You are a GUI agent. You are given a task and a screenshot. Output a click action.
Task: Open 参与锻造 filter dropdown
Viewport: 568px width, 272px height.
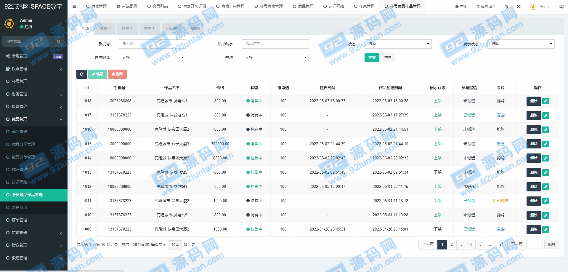pos(152,57)
